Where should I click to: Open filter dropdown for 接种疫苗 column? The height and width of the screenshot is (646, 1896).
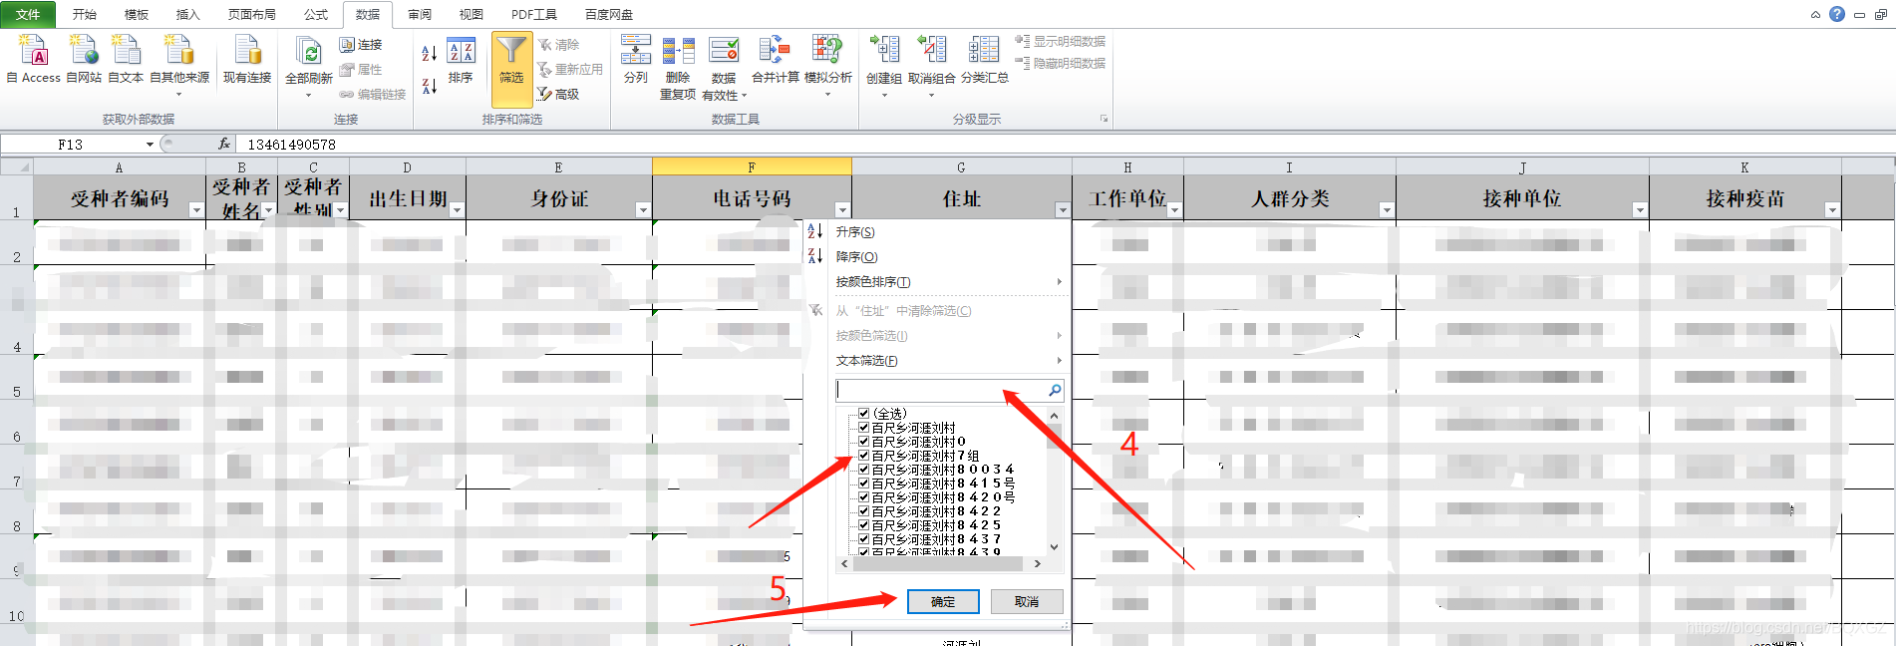click(1832, 210)
